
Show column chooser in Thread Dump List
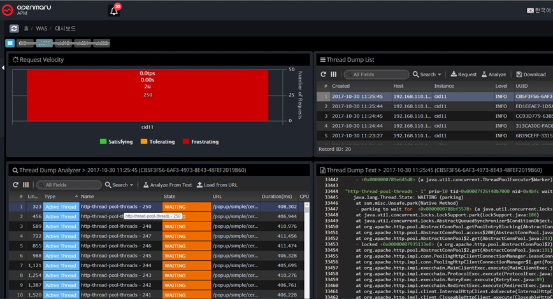[333, 74]
